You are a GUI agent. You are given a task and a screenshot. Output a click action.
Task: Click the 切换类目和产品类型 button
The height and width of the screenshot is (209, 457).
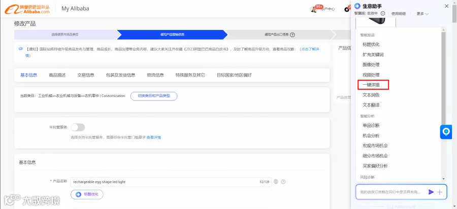pos(154,96)
